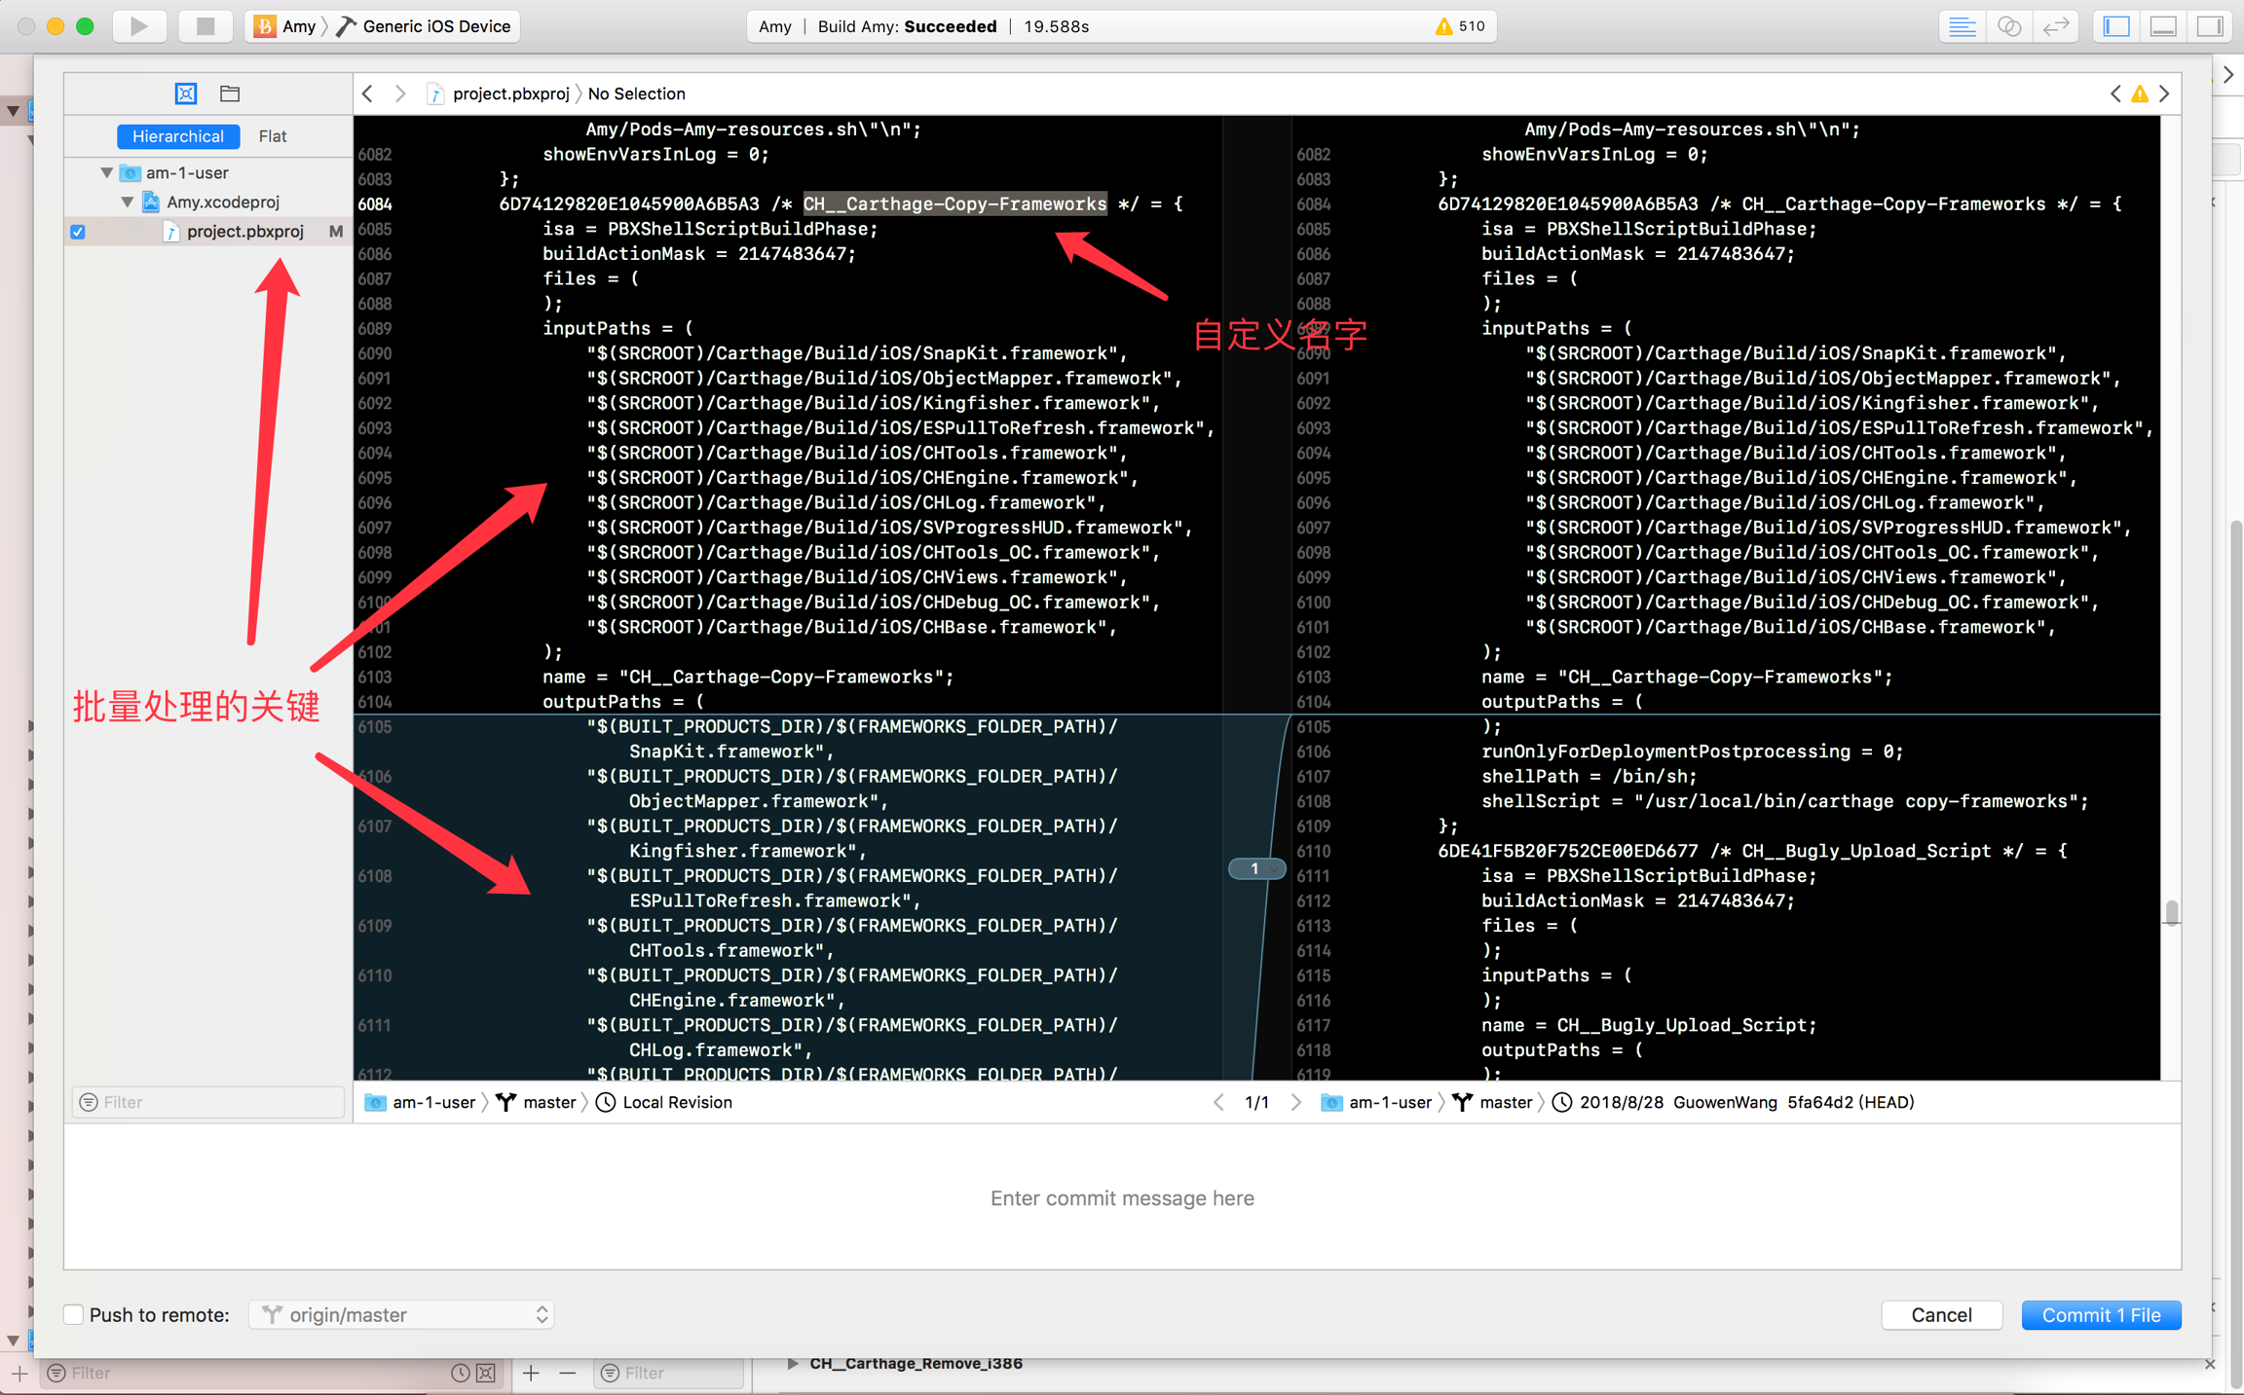Toggle the change 1 discard selector

point(1256,867)
